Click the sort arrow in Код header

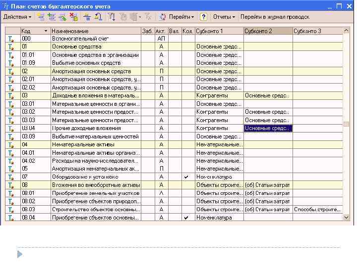[x=46, y=31]
